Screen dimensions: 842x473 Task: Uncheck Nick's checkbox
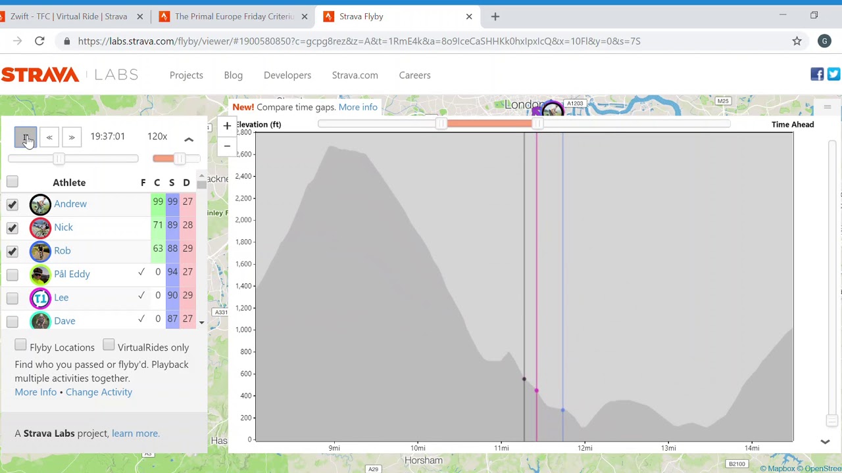(x=12, y=228)
